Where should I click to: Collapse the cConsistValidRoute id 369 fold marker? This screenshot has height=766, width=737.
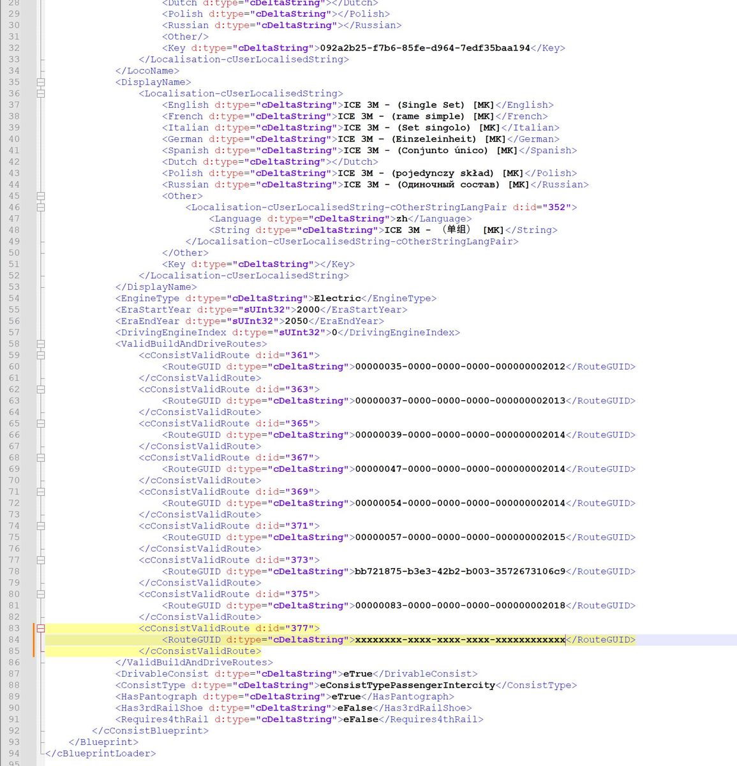tap(41, 492)
